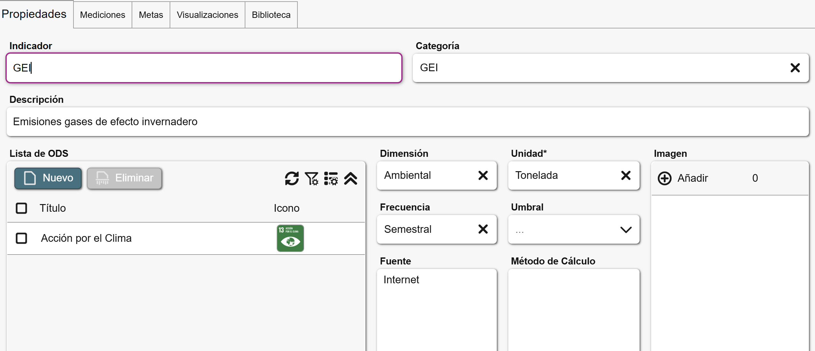
Task: Open list column settings icon
Action: [331, 178]
